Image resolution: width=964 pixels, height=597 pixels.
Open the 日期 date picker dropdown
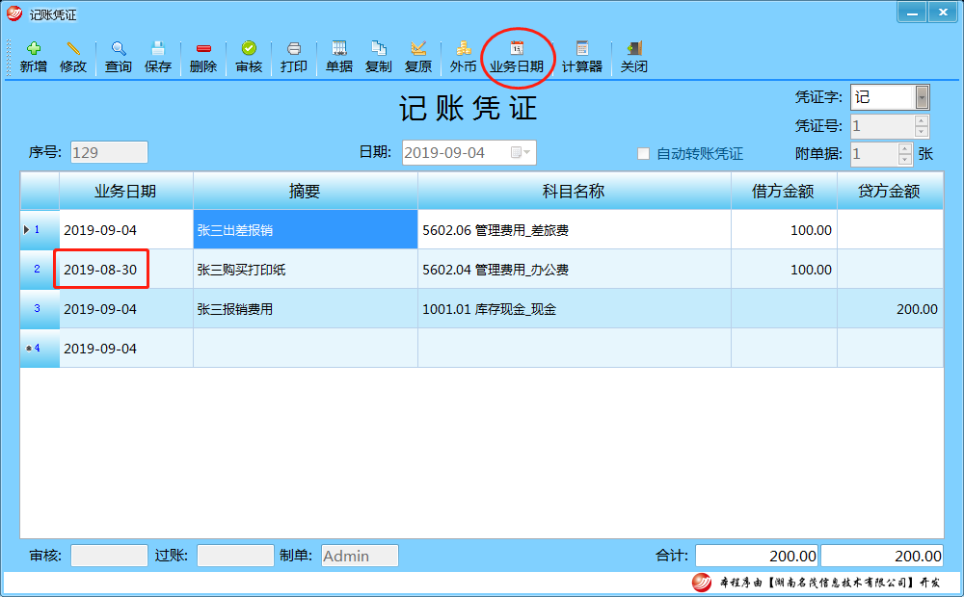point(521,152)
